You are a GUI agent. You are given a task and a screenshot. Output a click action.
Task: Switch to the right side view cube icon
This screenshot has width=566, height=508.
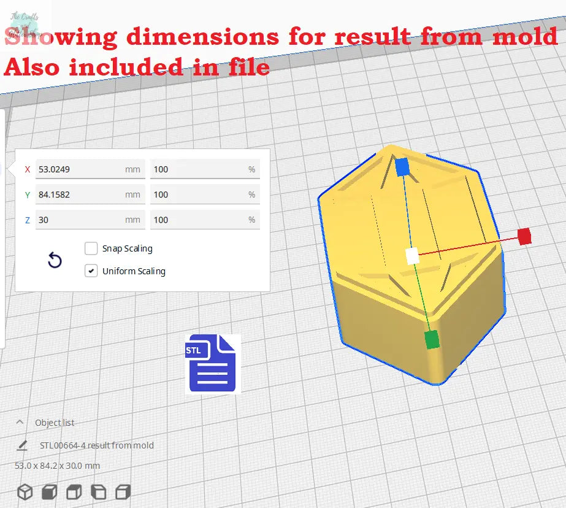pos(123,491)
